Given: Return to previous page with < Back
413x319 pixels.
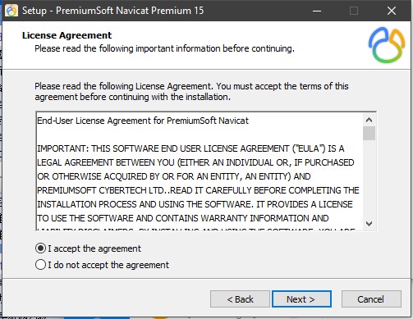Looking at the screenshot, I should pyautogui.click(x=240, y=299).
